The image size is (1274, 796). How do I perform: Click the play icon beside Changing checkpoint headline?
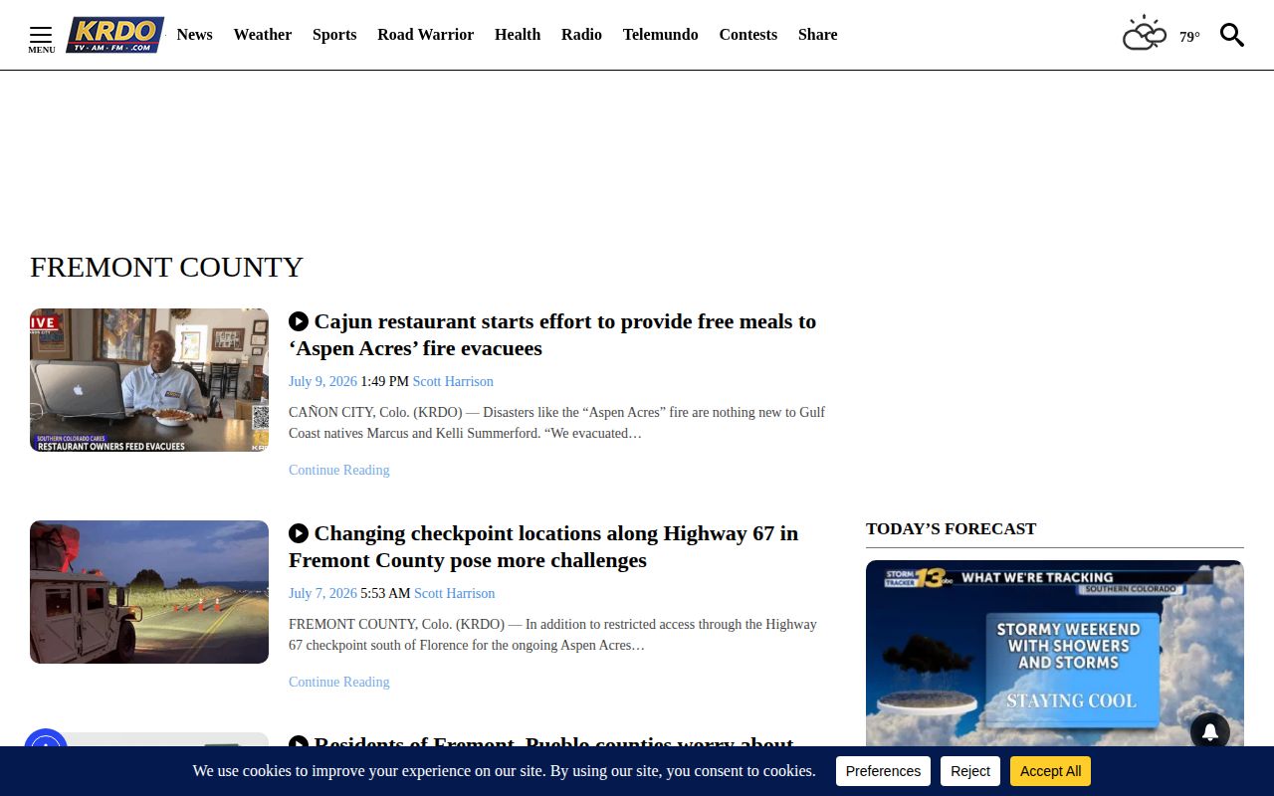point(299,533)
